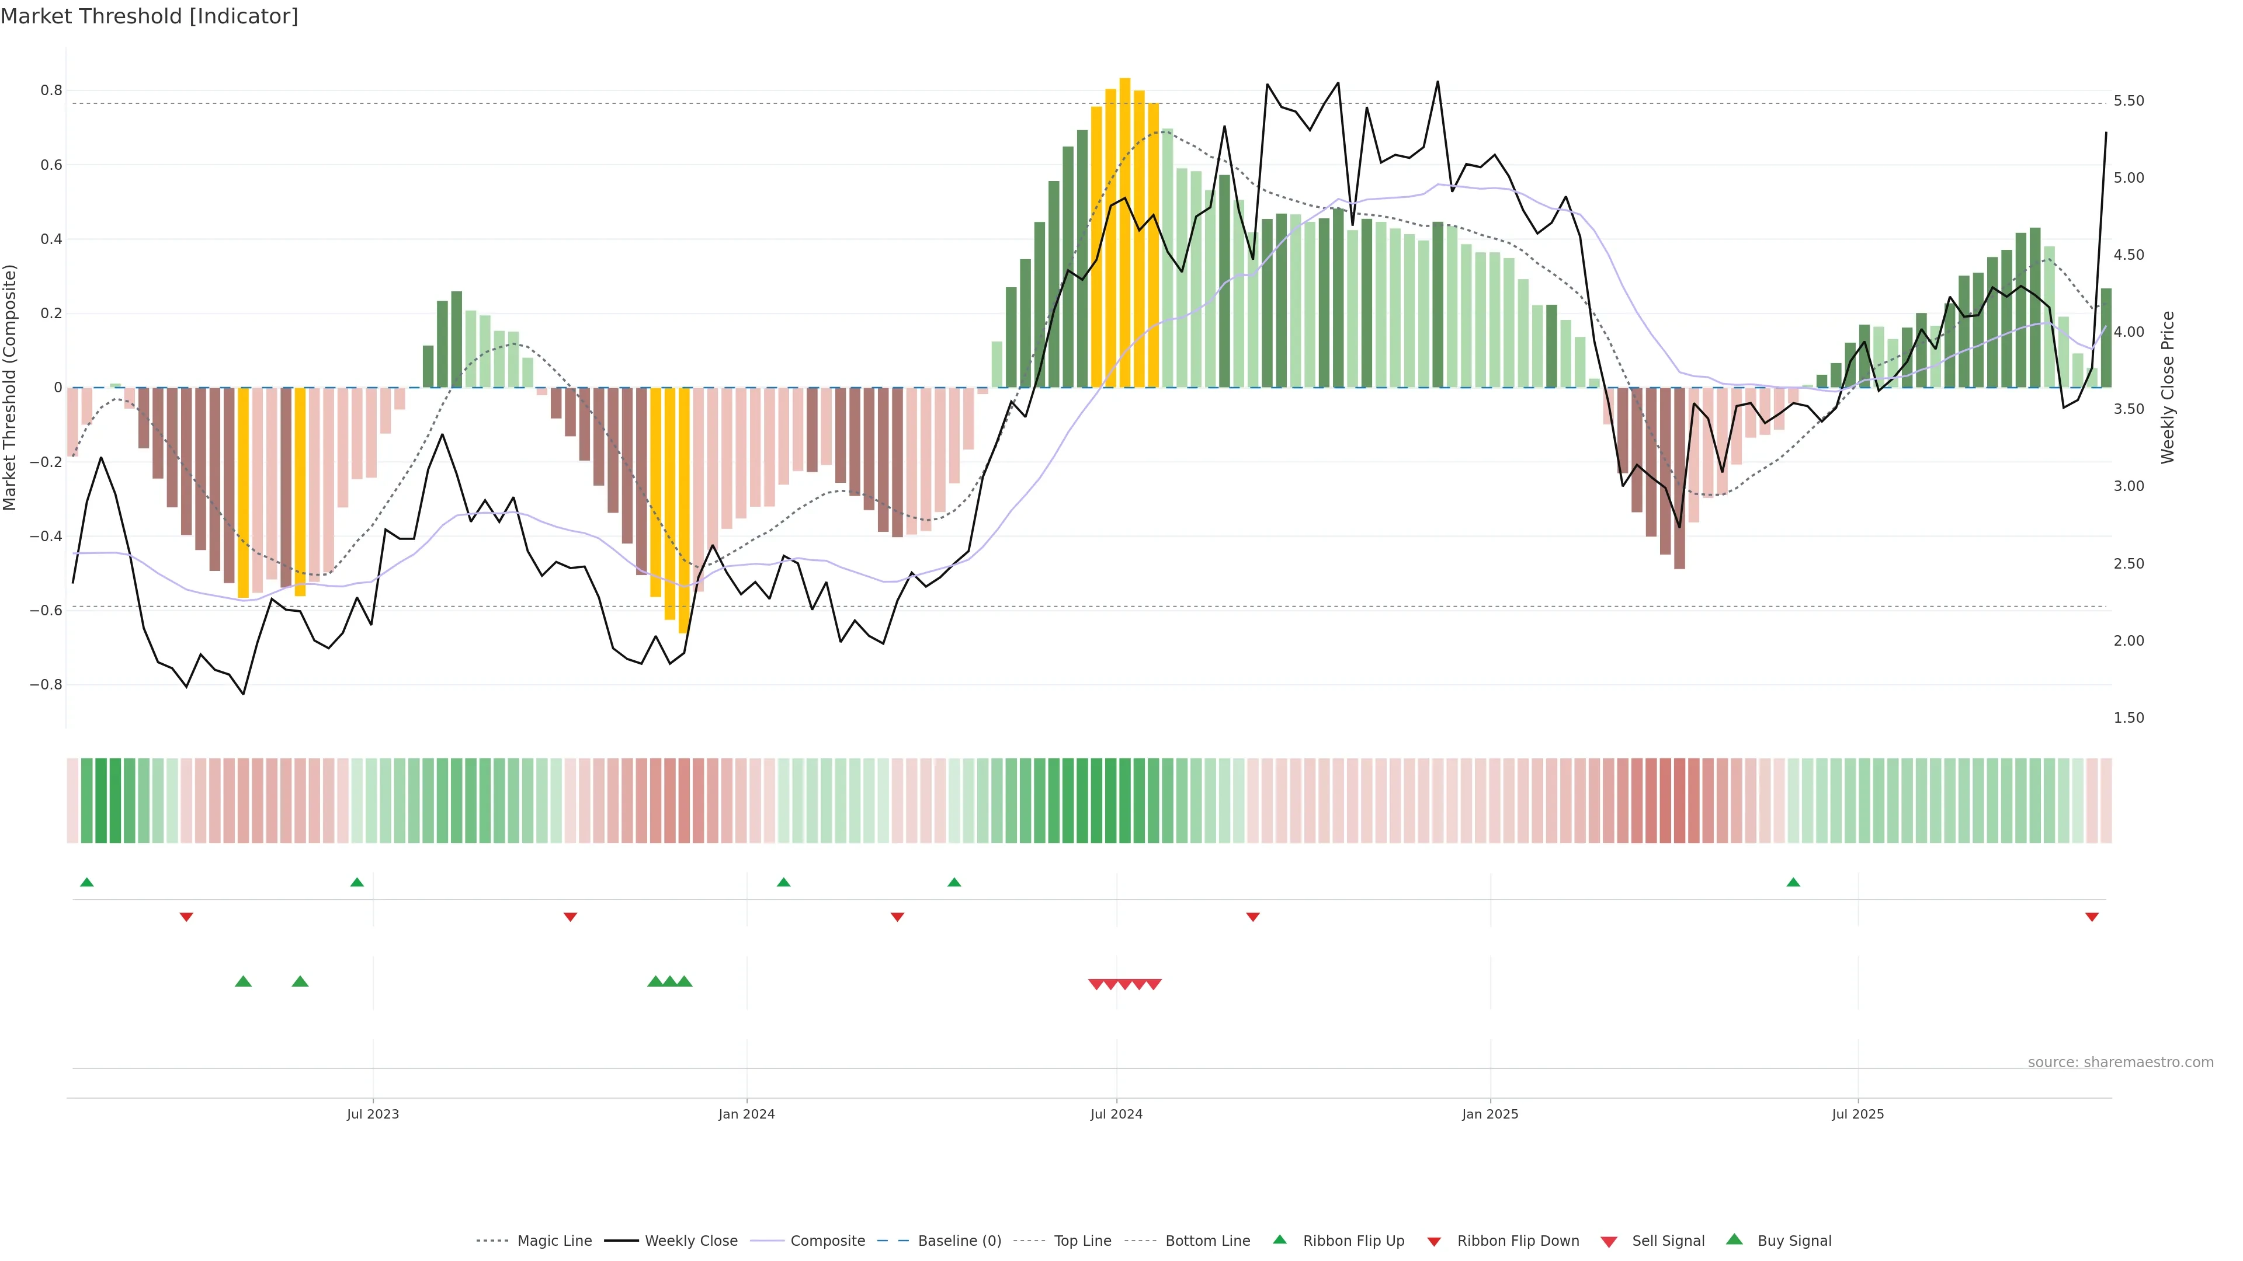Screen dimensions: 2243x1261
Task: Click the Jul 2023 axis label
Action: 373,1114
